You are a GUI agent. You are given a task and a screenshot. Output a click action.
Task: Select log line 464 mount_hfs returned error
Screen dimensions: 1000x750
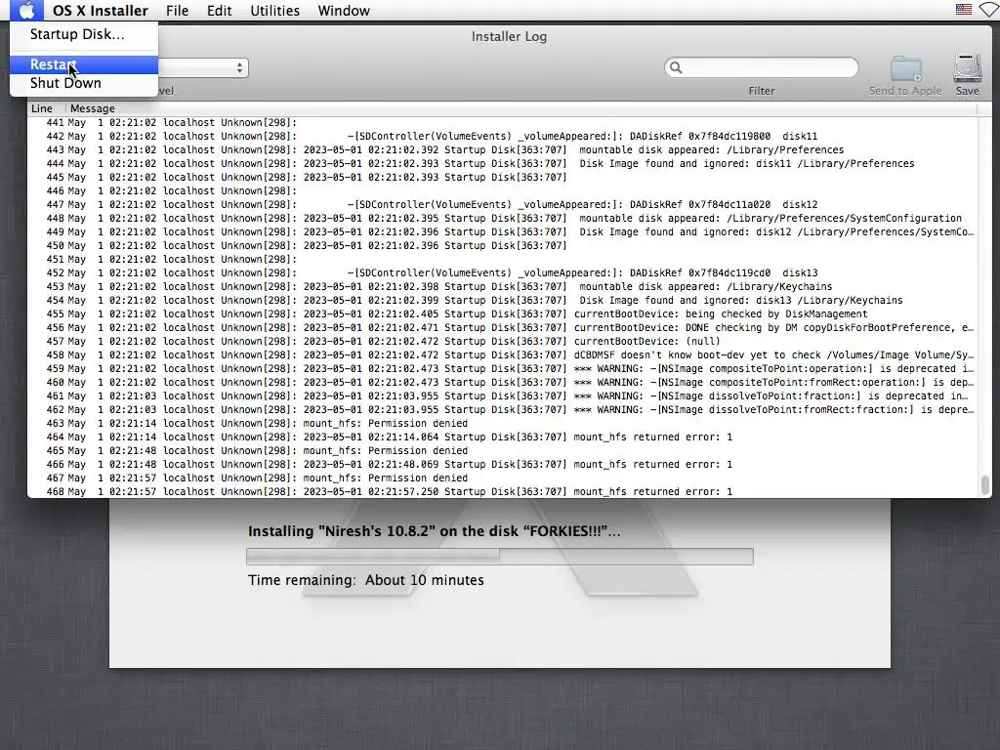pyautogui.click(x=502, y=437)
